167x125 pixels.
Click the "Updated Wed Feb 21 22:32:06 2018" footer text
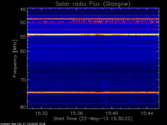click(x=23, y=124)
